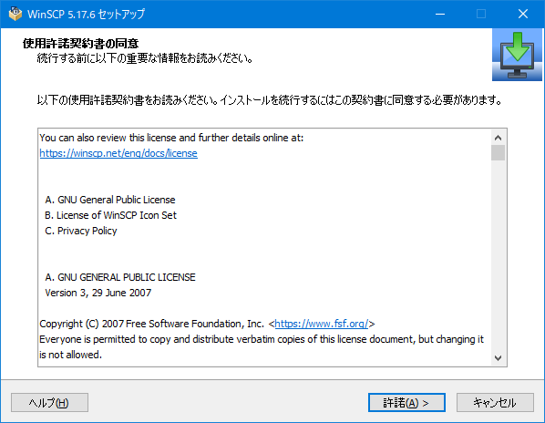Open help with the ヘルプ(H) button

49,403
